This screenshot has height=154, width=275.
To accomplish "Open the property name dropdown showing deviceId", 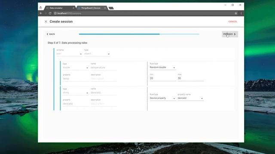I will (190, 98).
